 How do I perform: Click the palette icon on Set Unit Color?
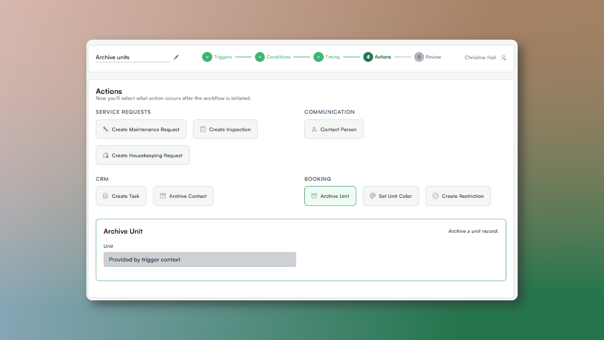(x=372, y=196)
